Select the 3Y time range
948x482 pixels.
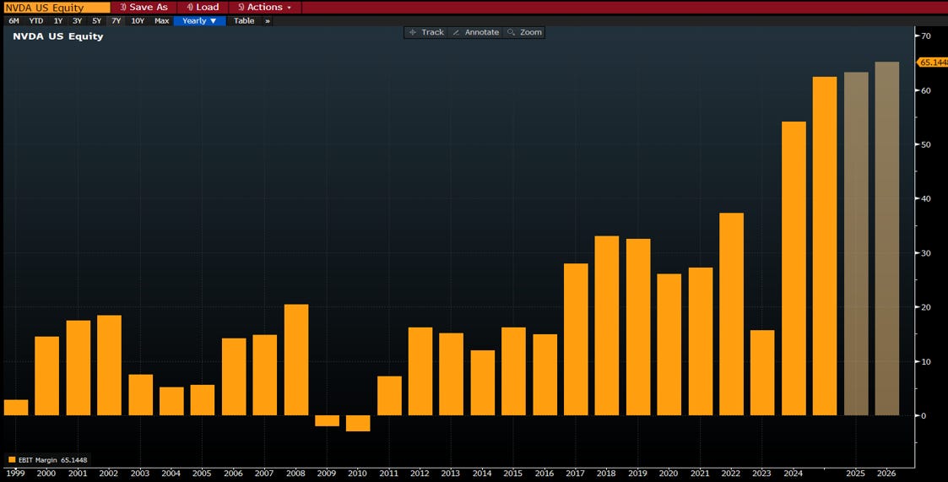pos(78,20)
